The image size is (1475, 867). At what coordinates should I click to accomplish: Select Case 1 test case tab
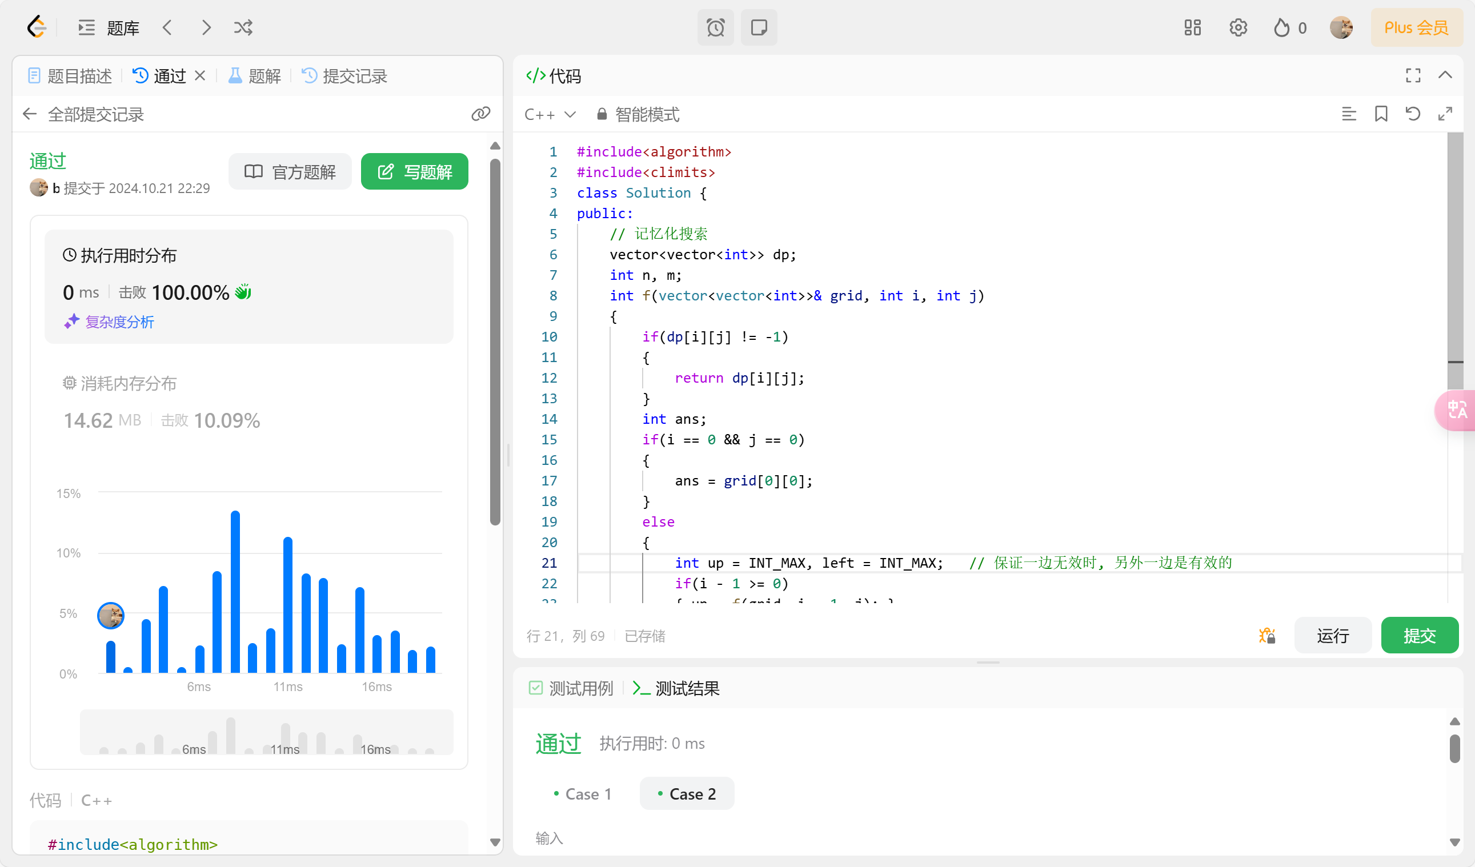click(x=588, y=794)
